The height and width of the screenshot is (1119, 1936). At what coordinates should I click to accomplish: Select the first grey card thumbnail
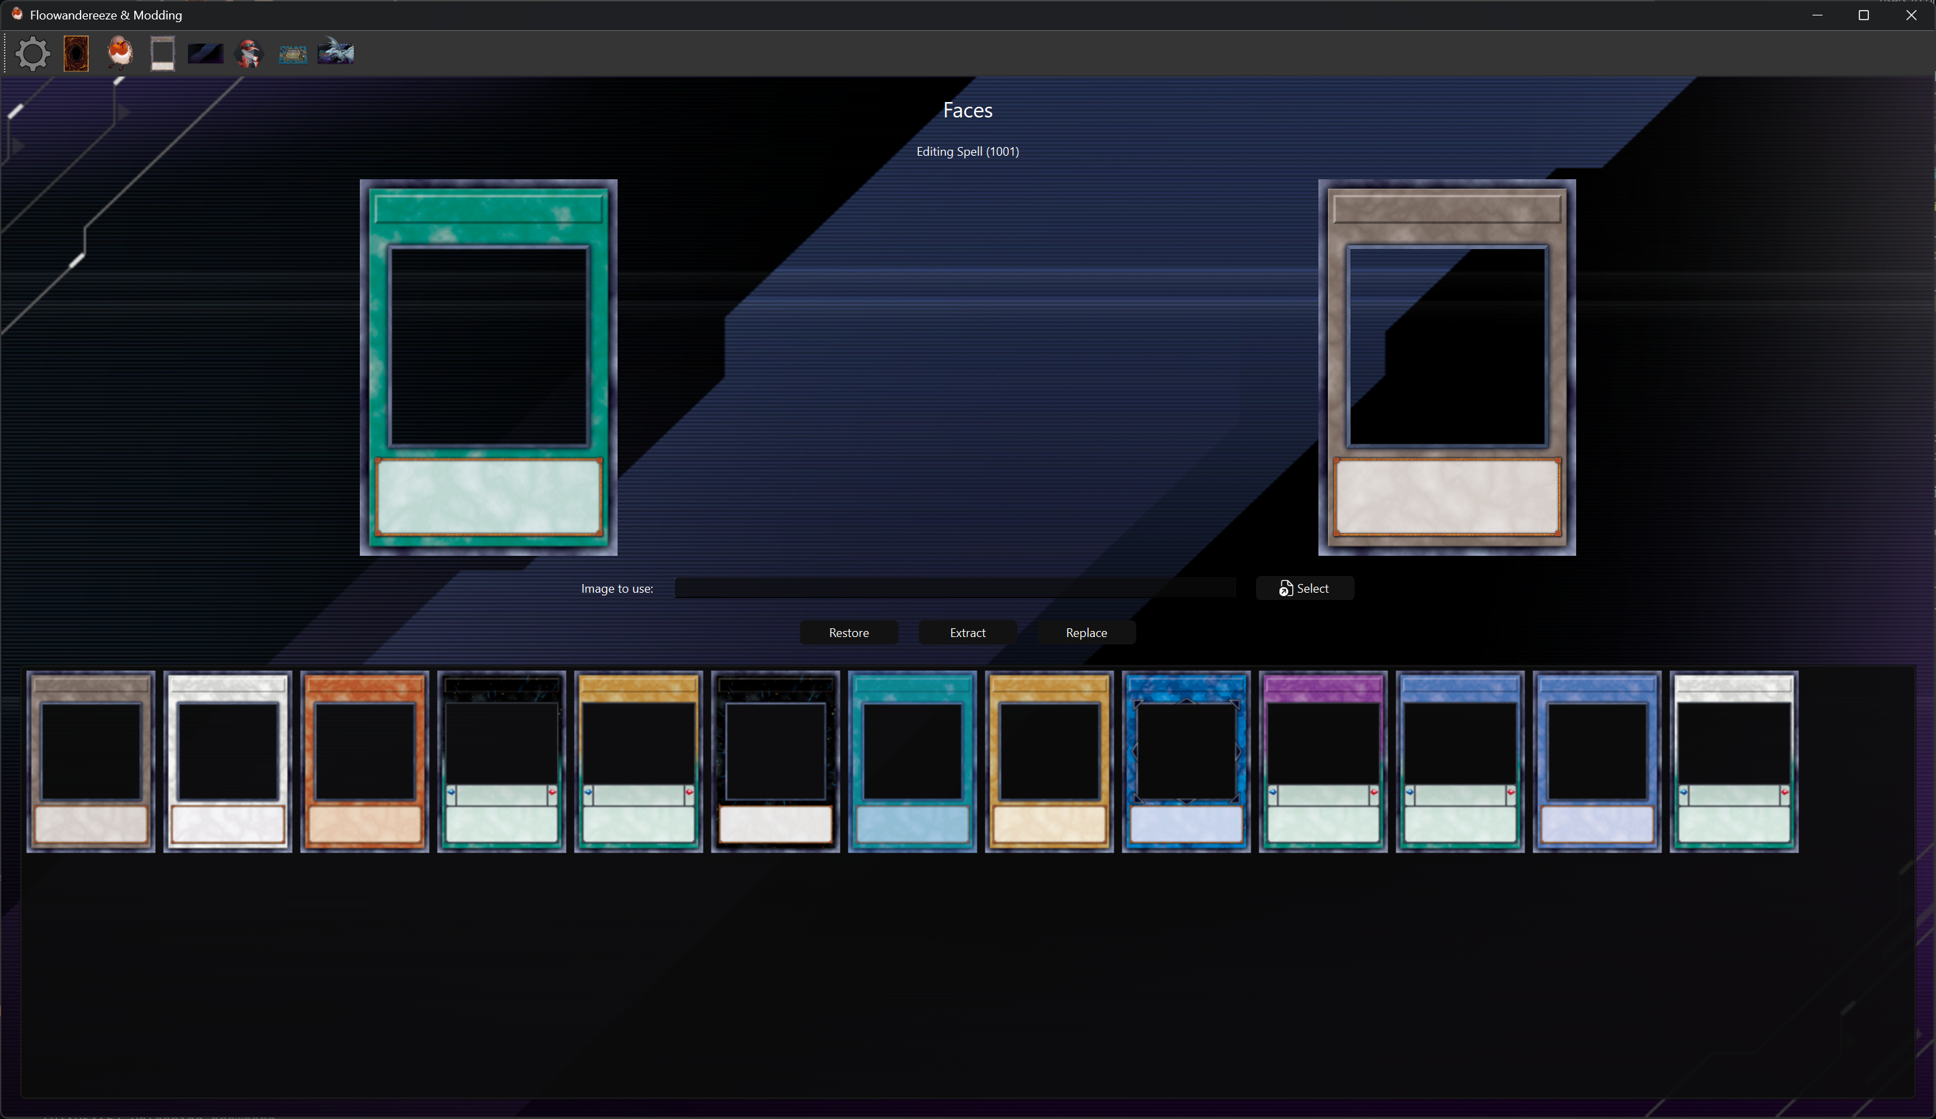91,761
